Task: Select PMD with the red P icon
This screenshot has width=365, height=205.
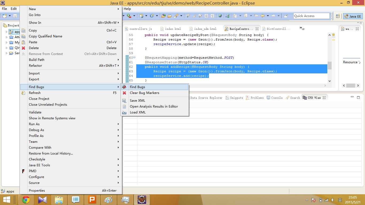Action: [71, 171]
